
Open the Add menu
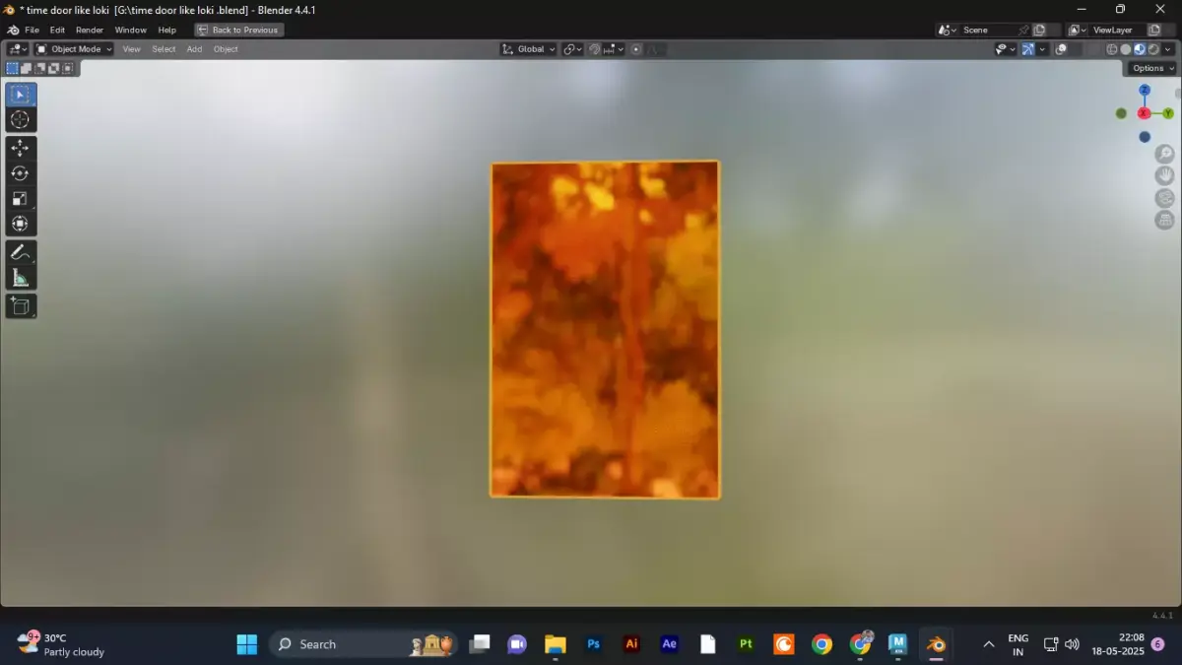click(194, 48)
